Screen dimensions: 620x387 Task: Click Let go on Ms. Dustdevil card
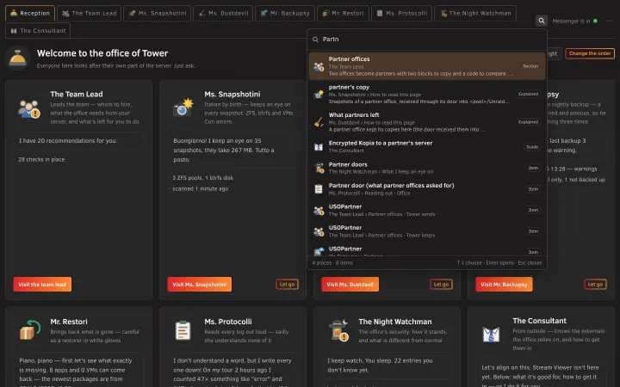(441, 285)
